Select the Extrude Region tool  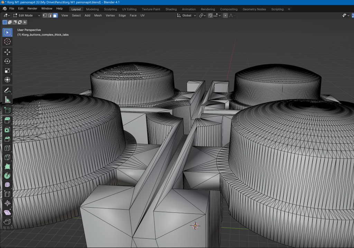click(x=7, y=121)
